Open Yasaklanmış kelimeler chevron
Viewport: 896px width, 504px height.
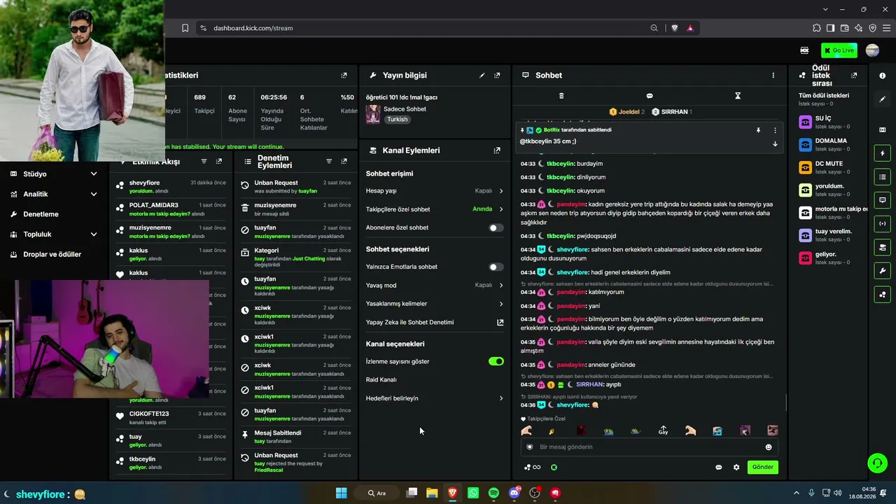501,304
